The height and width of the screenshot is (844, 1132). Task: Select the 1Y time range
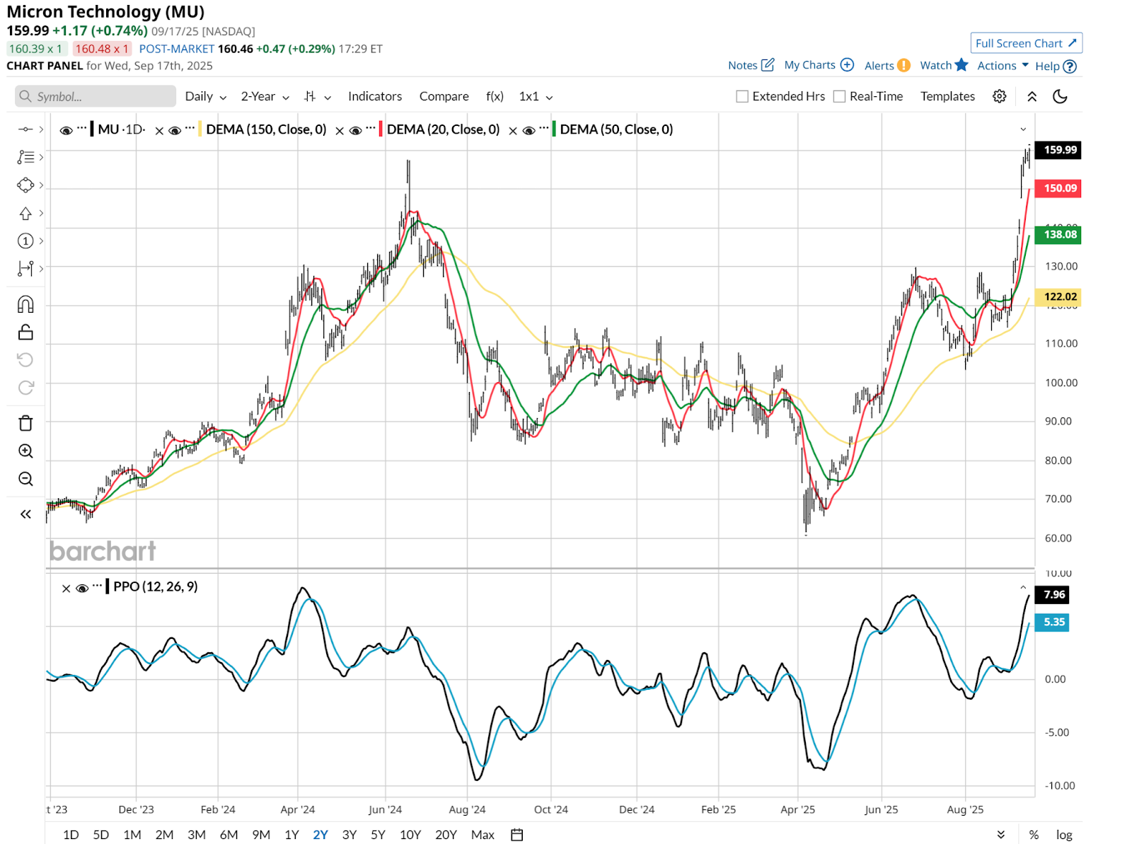point(291,835)
